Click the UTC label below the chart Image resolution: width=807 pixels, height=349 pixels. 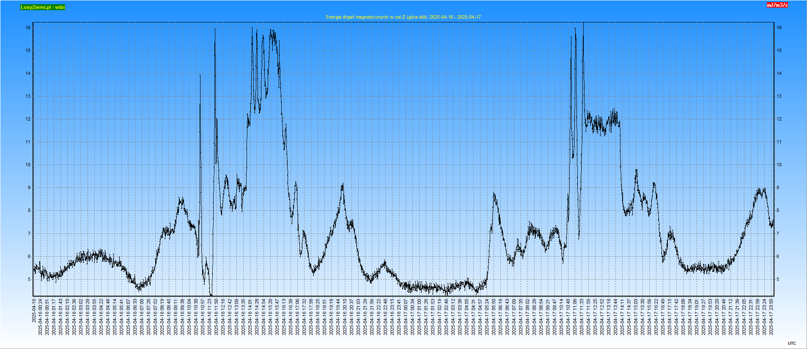click(x=792, y=344)
